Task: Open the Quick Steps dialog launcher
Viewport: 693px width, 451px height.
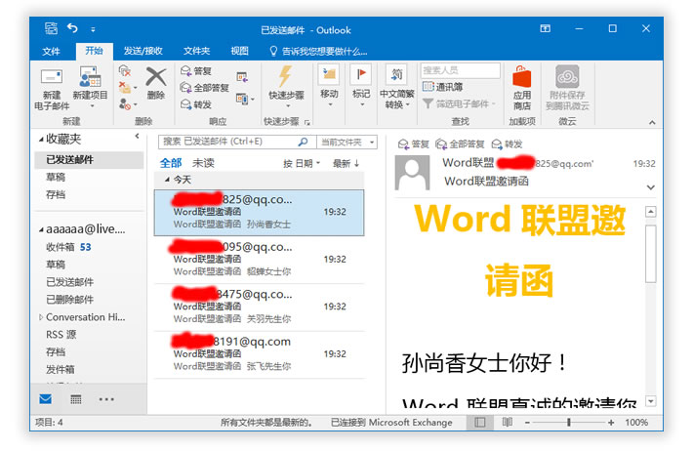Action: click(x=307, y=122)
